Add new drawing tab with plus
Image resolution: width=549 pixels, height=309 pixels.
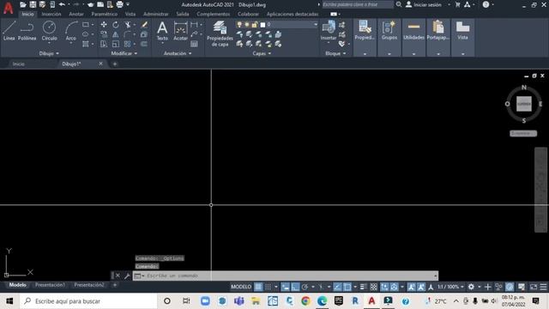[x=114, y=64]
